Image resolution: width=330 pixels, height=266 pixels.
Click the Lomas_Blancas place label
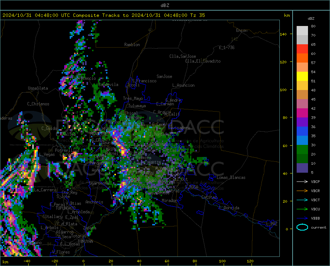231,177
